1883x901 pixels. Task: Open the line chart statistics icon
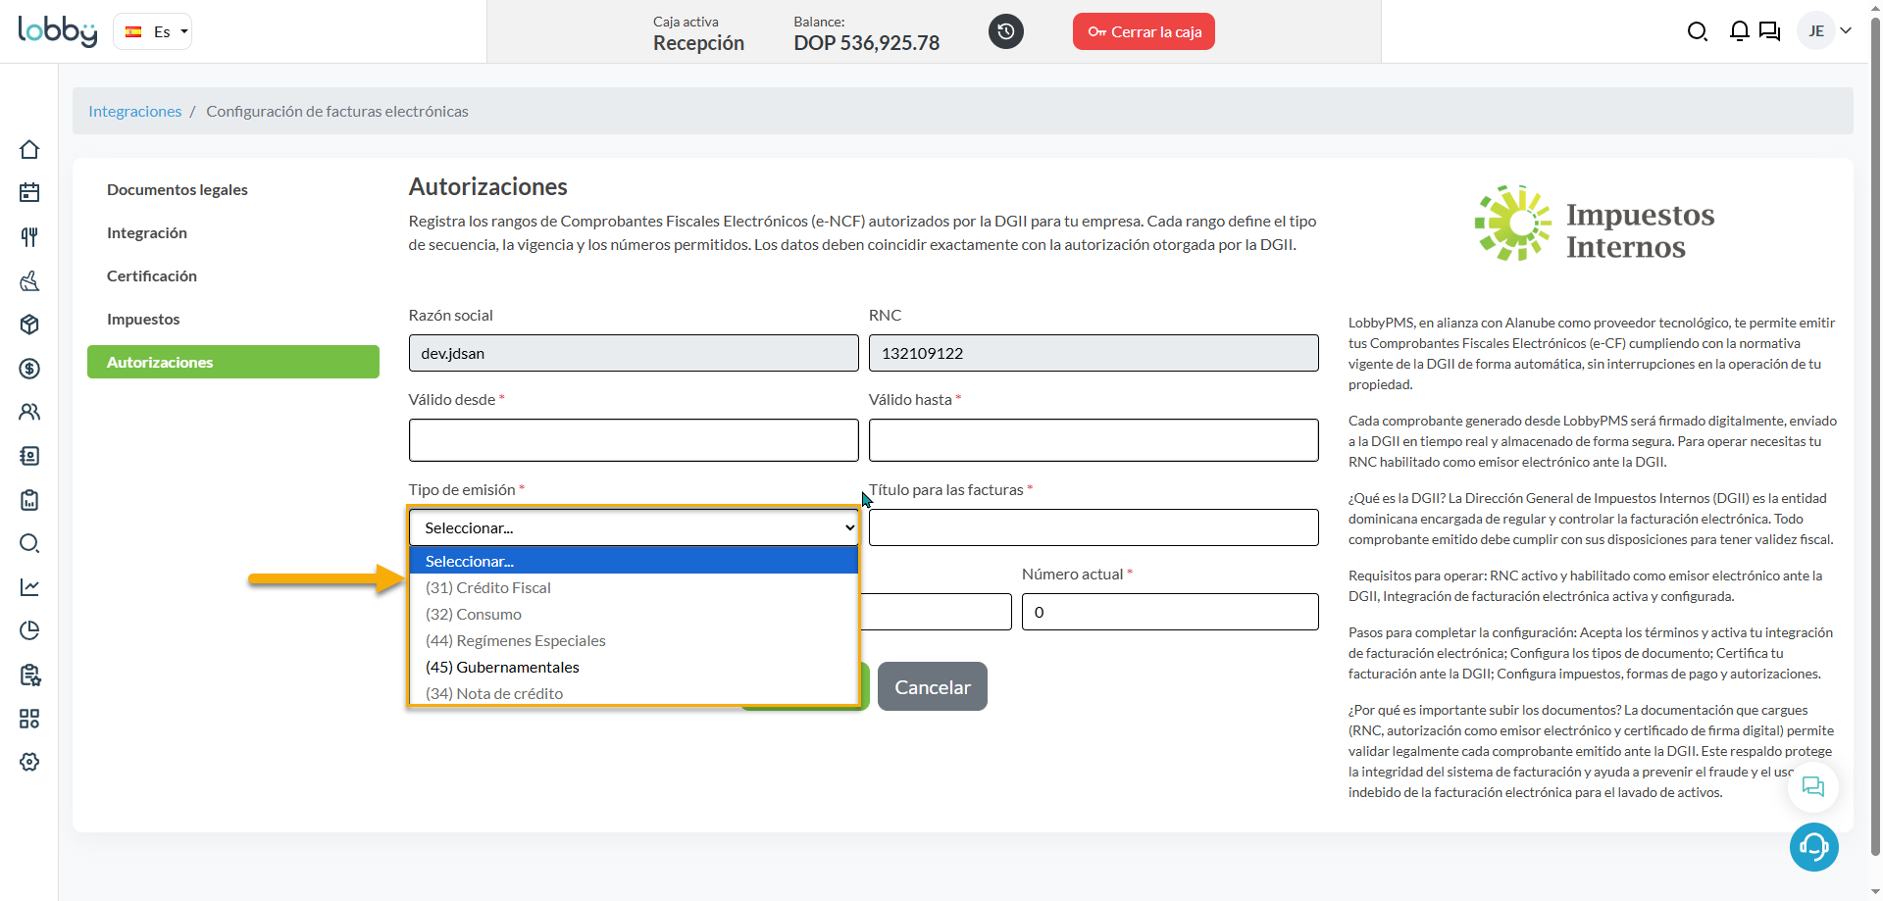pyautogui.click(x=29, y=587)
